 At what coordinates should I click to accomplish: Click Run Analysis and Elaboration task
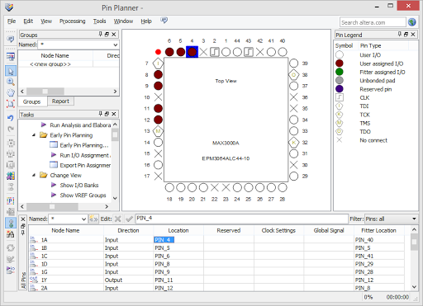(x=80, y=125)
